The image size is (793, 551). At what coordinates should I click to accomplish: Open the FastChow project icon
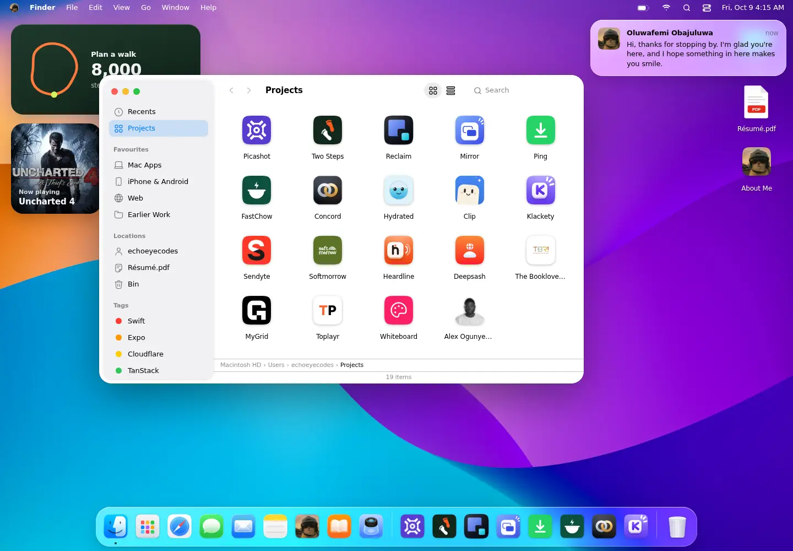point(257,190)
